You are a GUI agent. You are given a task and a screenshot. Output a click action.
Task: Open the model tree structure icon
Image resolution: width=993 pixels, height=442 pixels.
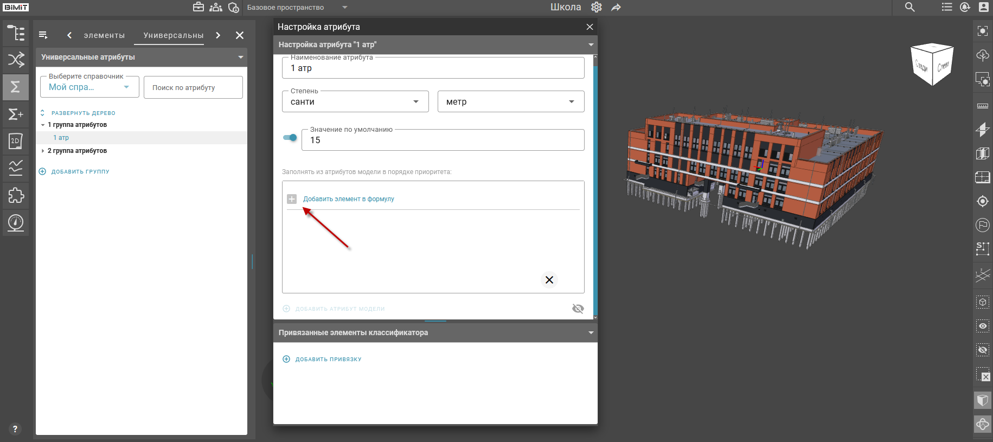(x=16, y=33)
